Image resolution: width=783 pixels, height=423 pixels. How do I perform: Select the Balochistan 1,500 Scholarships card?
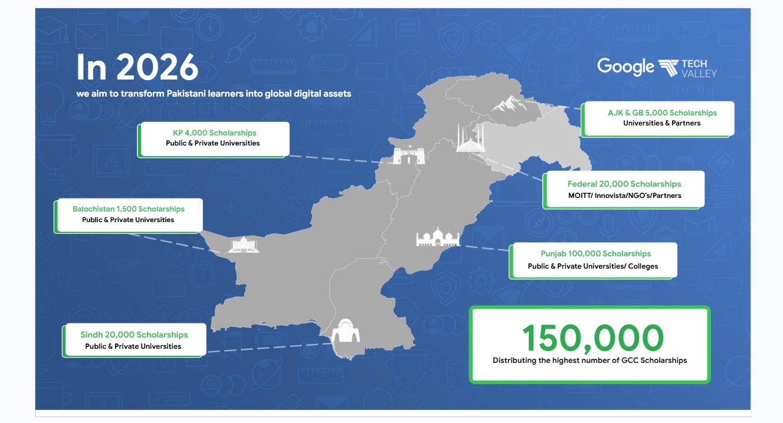pyautogui.click(x=129, y=215)
